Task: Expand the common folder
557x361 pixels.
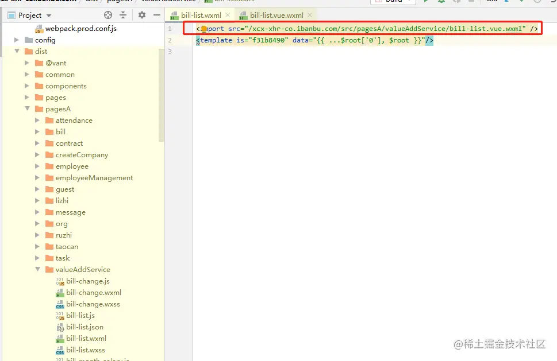Action: [x=27, y=74]
